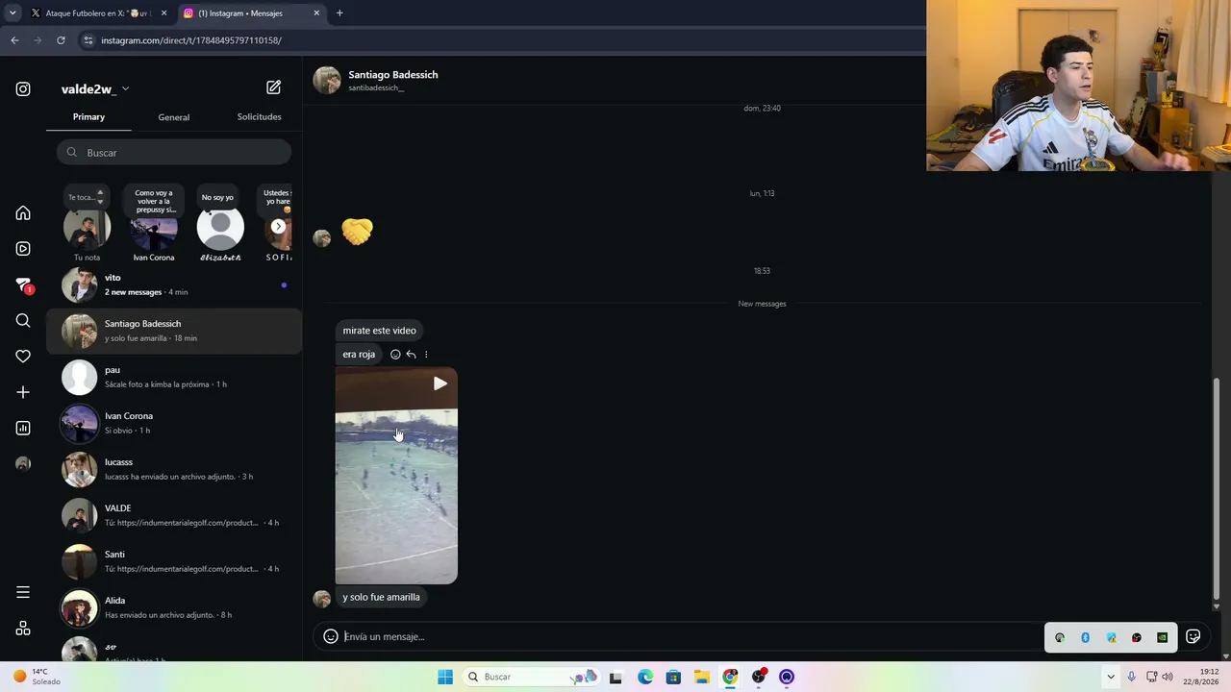Close the Instagram Mensajes tab
This screenshot has height=692, width=1231.
314,13
